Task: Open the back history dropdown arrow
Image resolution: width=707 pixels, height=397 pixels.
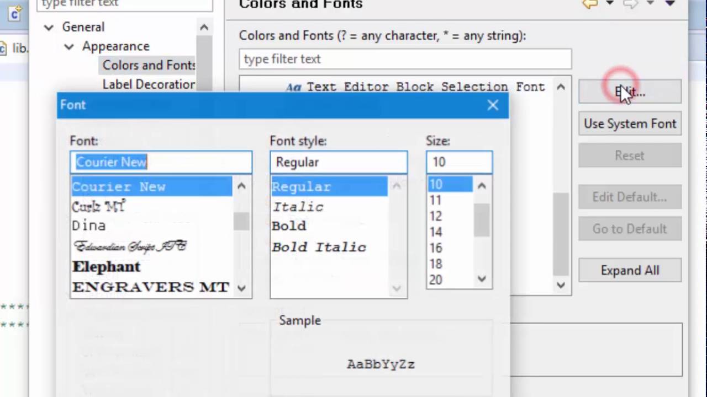Action: coord(610,4)
